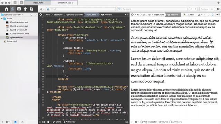This screenshot has height=124, width=221.
Task: Open Web Inspector in preview footer
Action: pos(148,122)
